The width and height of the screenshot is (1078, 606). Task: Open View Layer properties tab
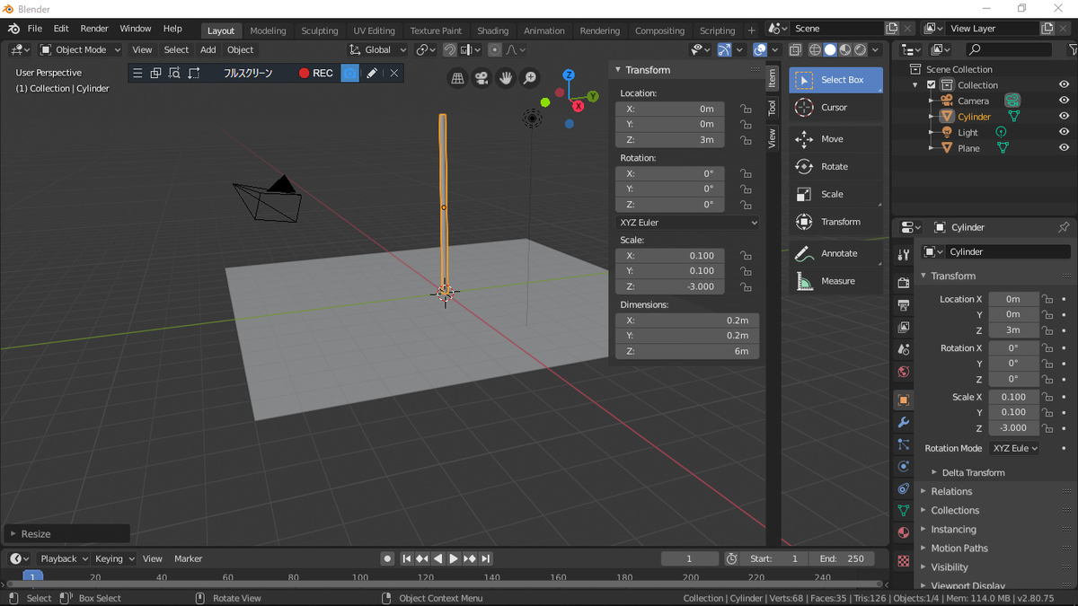(x=904, y=328)
